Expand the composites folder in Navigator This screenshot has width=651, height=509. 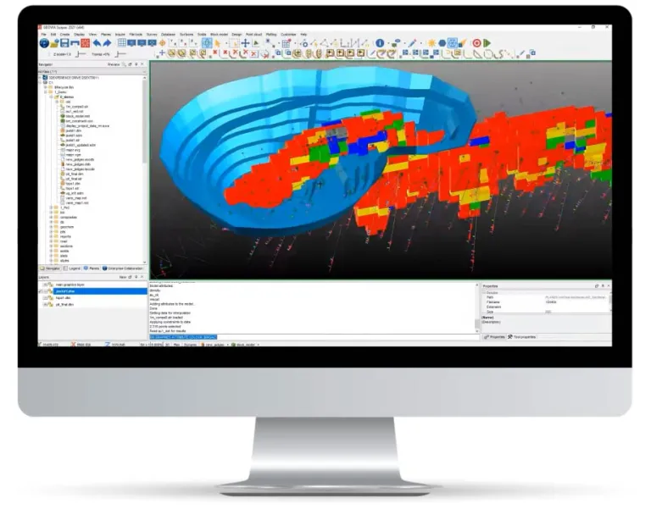52,216
